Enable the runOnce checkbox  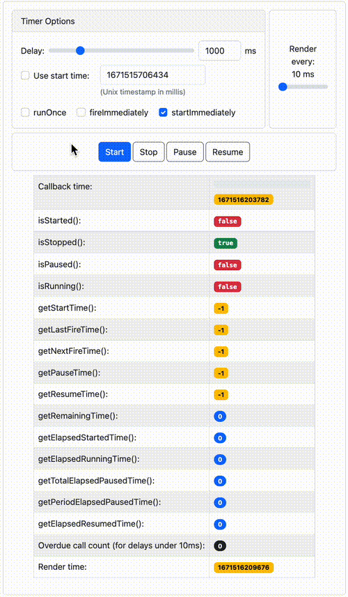tap(25, 112)
